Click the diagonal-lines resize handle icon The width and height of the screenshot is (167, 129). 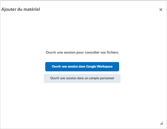[x=162, y=124]
